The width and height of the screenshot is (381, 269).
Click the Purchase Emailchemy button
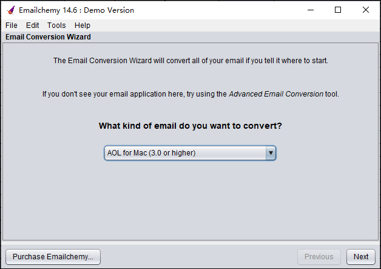click(53, 257)
